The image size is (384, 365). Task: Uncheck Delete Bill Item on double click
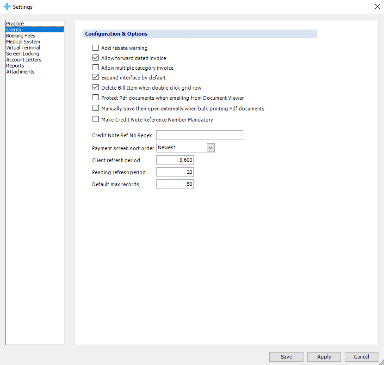pyautogui.click(x=96, y=87)
